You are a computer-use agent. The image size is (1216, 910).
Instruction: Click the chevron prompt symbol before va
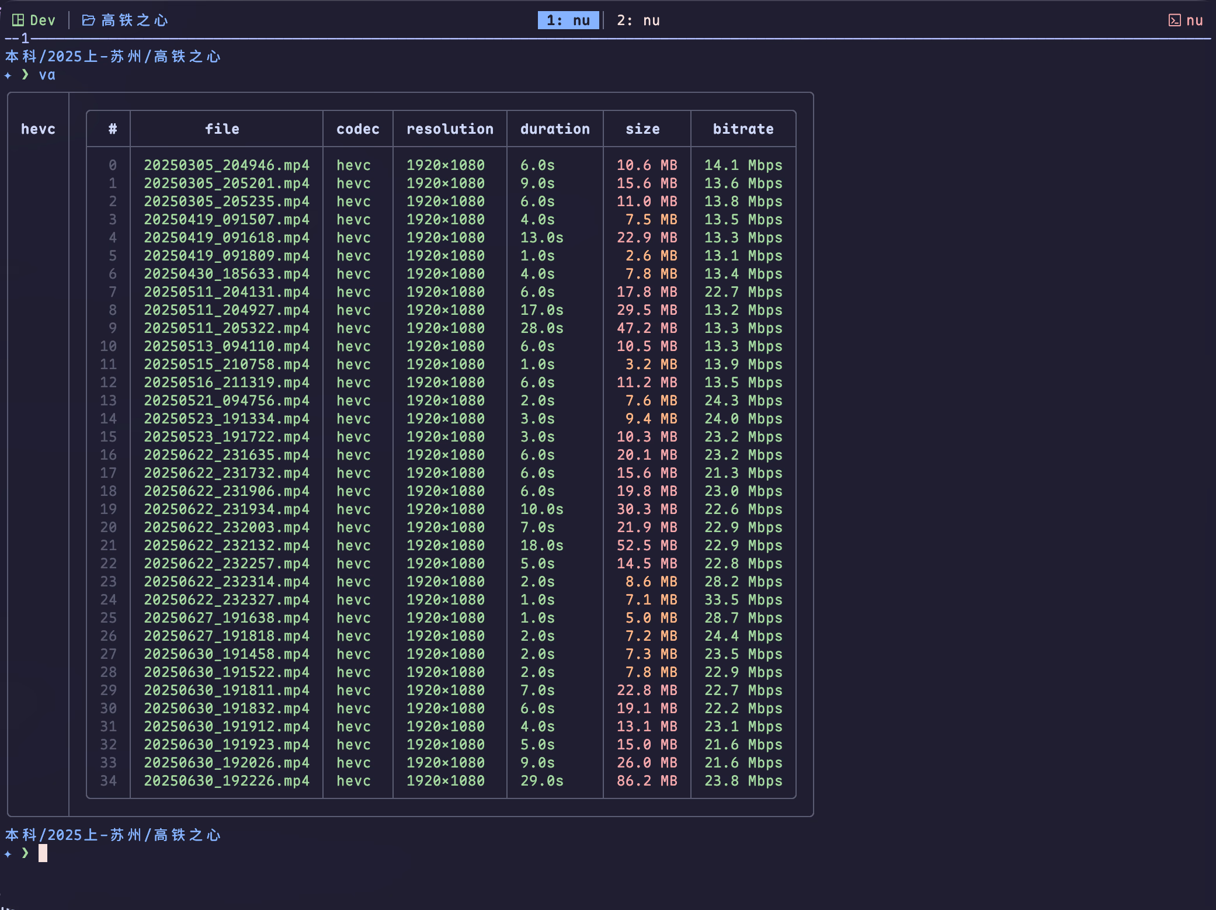tap(25, 75)
